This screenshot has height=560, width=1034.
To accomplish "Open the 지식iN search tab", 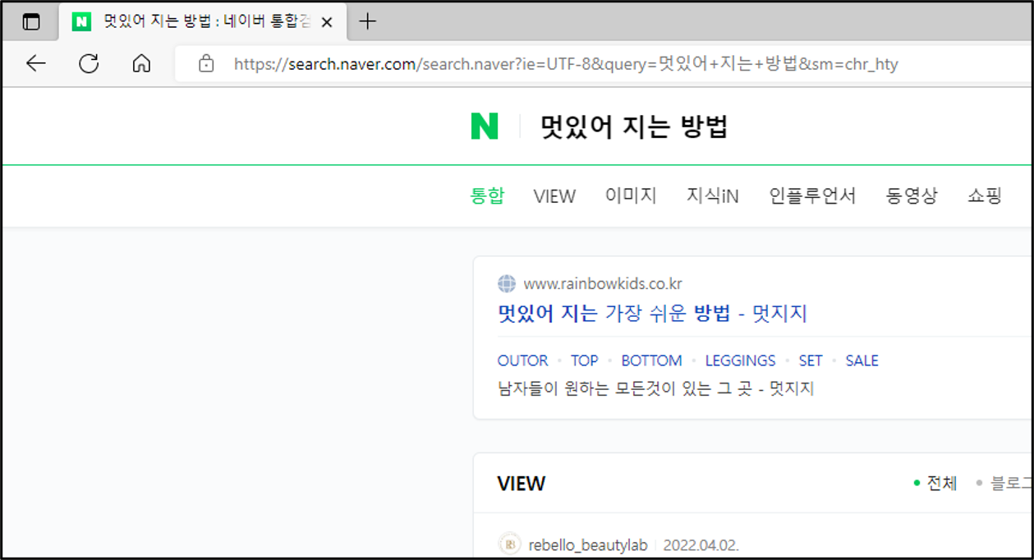I will pos(713,195).
